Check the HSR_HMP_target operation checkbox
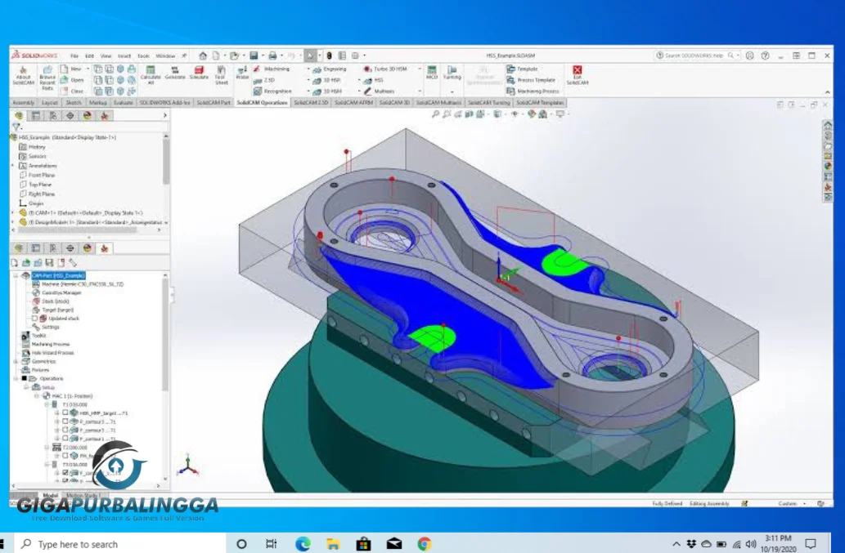845x553 pixels. tap(65, 413)
